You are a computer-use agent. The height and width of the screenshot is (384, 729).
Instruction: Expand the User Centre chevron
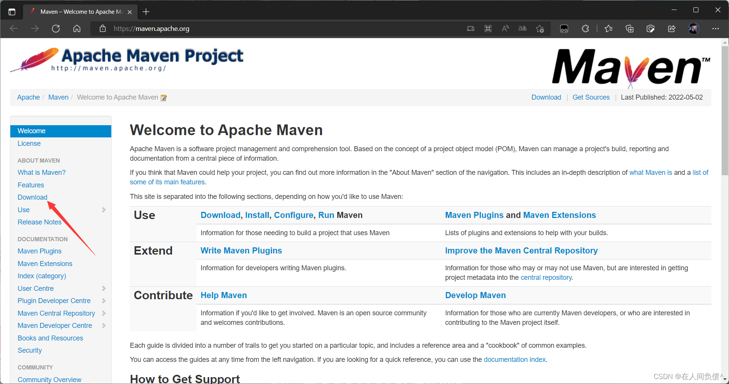[104, 288]
